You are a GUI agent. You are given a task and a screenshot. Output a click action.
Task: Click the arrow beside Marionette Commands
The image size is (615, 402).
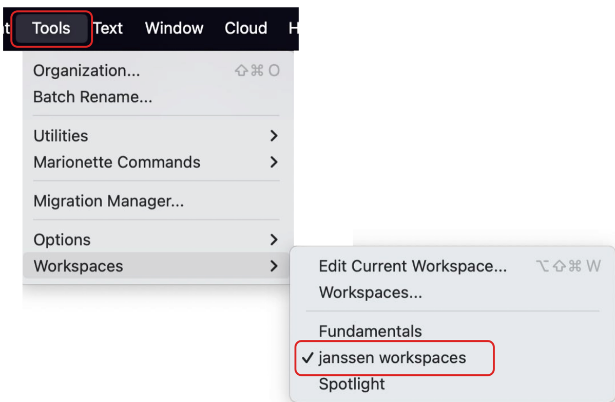click(x=274, y=162)
